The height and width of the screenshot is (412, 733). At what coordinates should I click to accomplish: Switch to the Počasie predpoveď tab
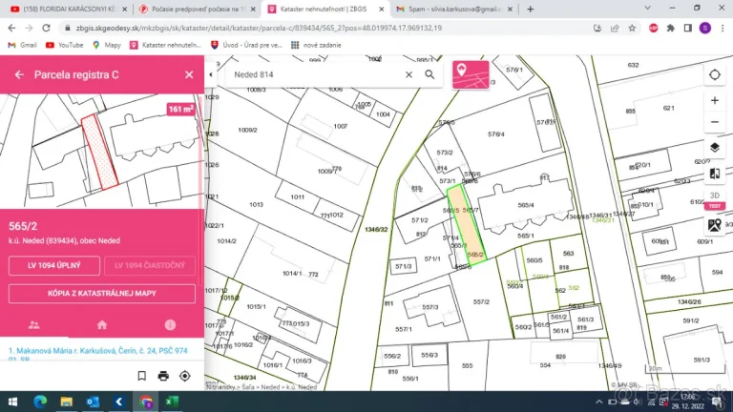coord(197,9)
